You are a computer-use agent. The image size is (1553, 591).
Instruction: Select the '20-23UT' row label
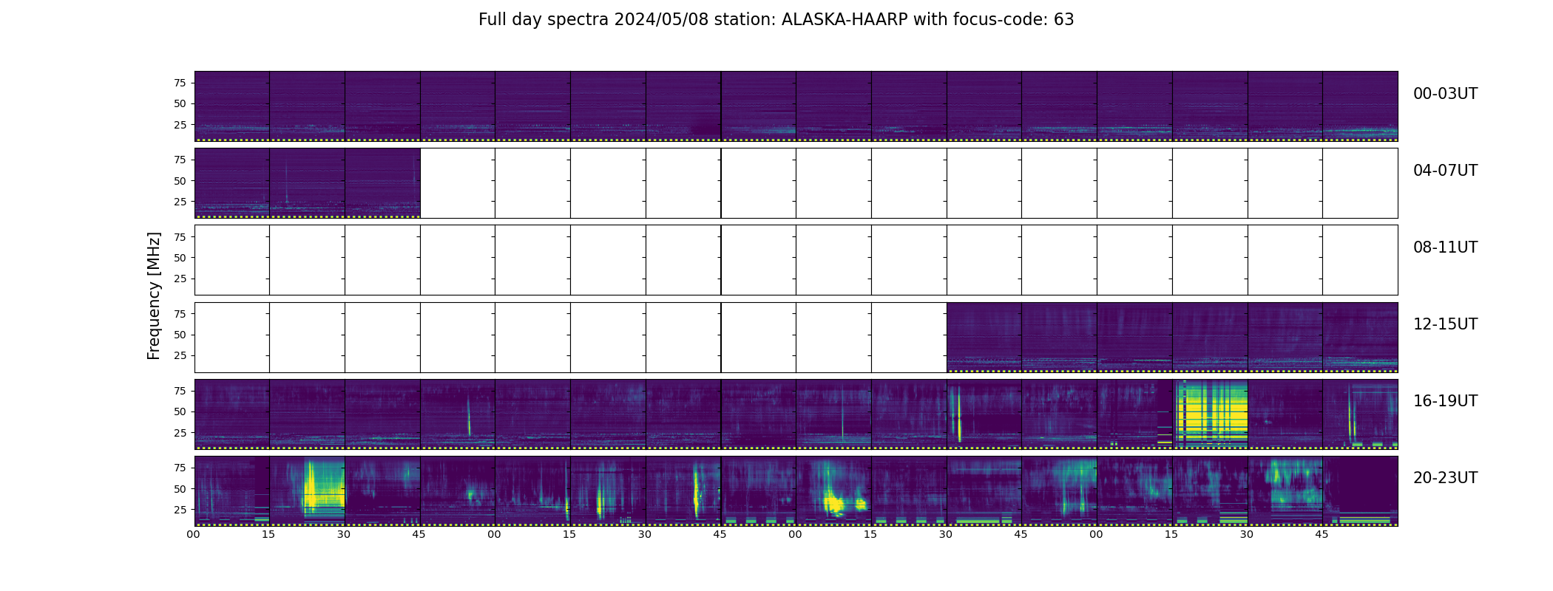click(x=1445, y=478)
